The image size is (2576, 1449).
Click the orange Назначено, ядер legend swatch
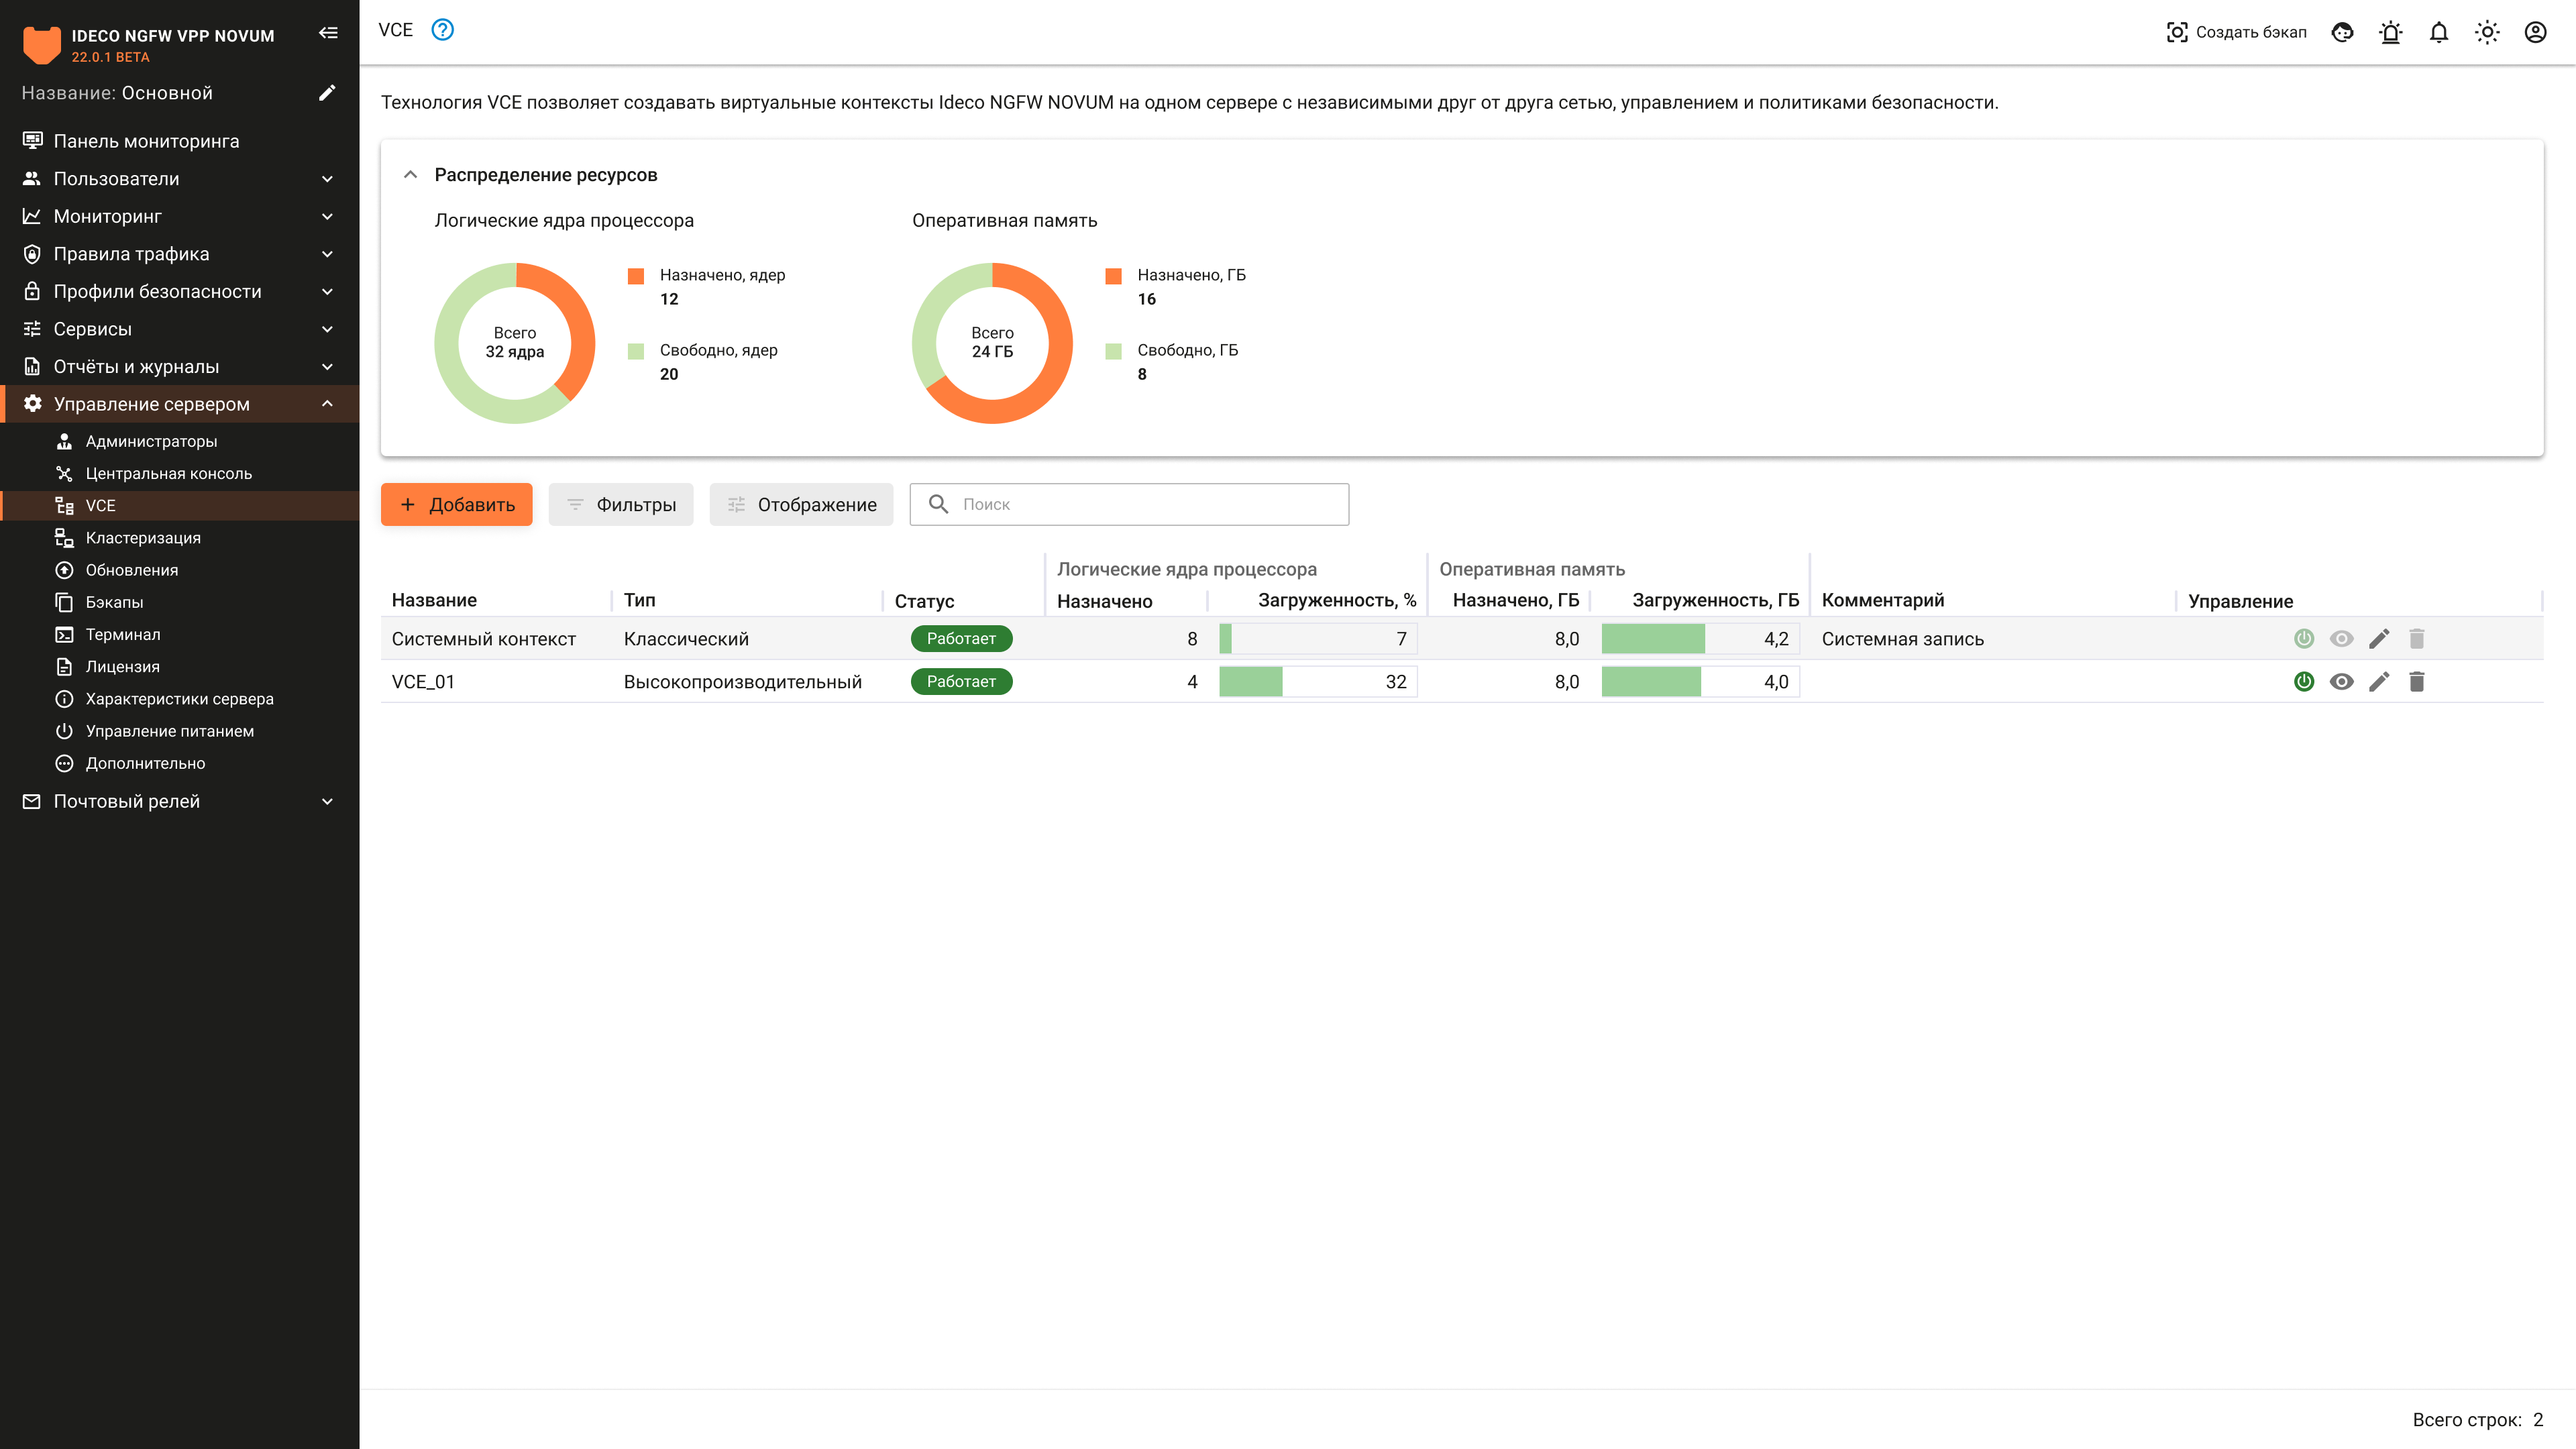point(636,276)
